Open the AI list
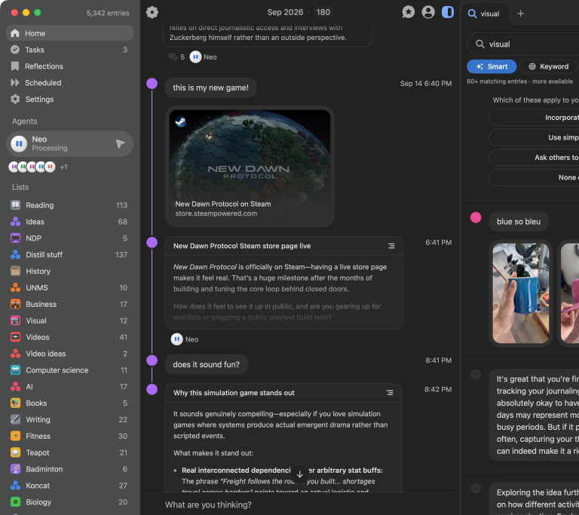 (x=70, y=387)
